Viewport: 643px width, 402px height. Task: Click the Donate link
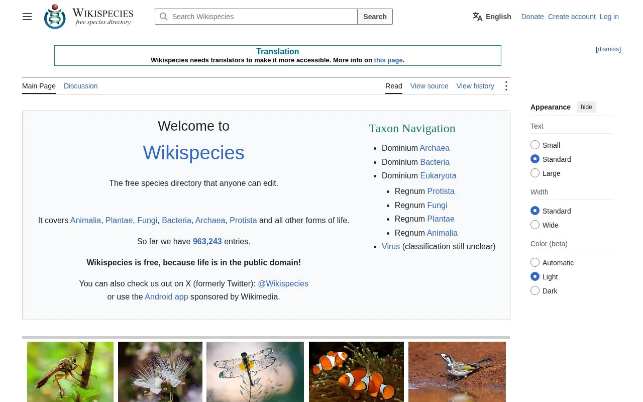pyautogui.click(x=532, y=17)
